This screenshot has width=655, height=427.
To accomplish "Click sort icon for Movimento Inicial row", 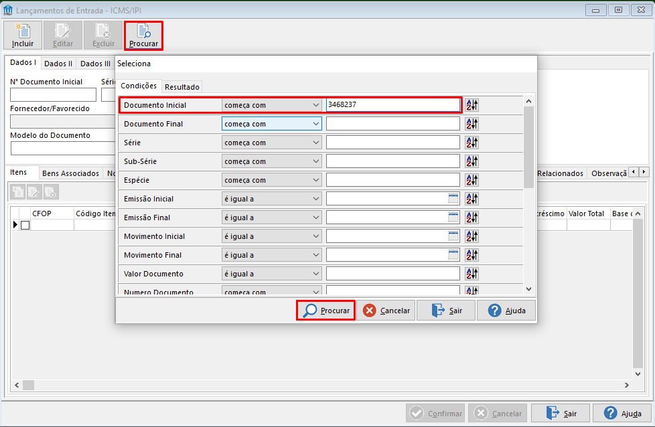I will [x=471, y=236].
